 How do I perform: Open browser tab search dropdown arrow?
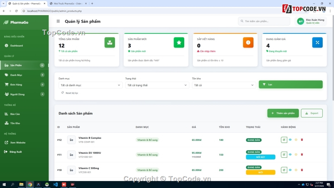[4, 4]
